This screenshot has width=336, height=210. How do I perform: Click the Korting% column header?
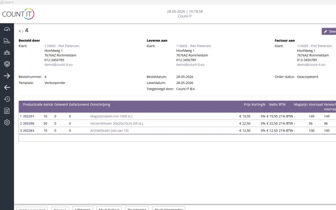click(258, 104)
